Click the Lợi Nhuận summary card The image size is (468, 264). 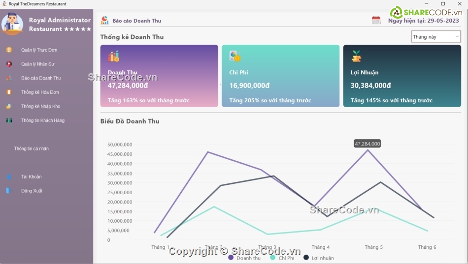coord(402,76)
